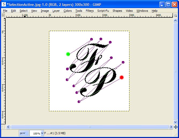Open the Filters menu
This screenshot has height=138, width=179.
(89, 11)
